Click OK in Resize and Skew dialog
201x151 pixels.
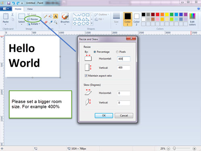tap(104, 116)
